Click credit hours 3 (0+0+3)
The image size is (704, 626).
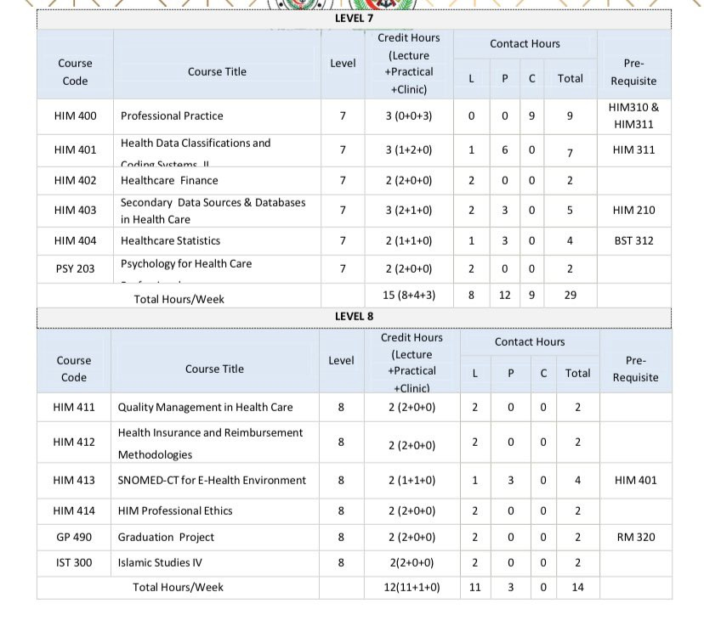(409, 116)
